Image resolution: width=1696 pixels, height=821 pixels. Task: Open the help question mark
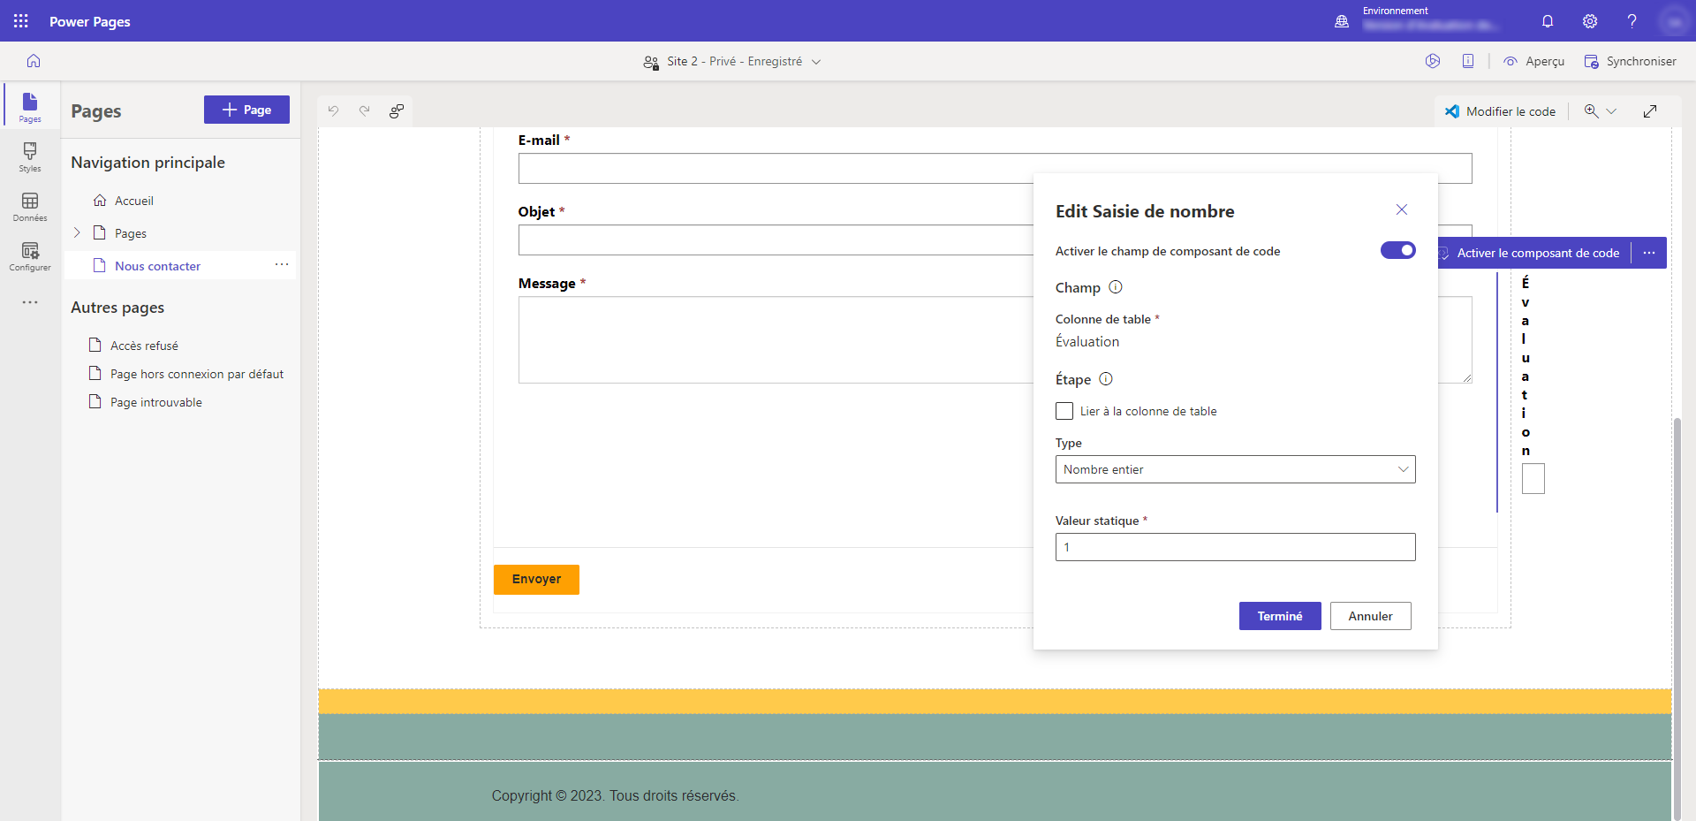[1632, 21]
